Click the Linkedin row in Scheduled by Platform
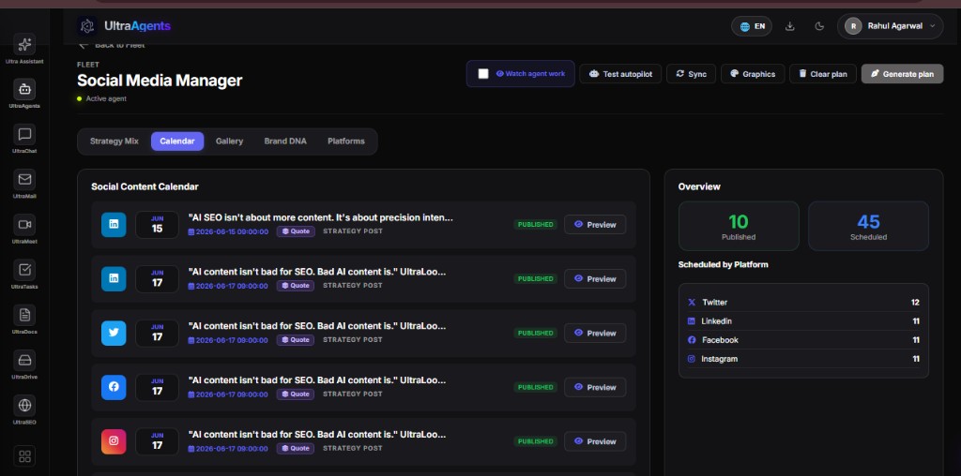The width and height of the screenshot is (961, 476). coord(803,321)
